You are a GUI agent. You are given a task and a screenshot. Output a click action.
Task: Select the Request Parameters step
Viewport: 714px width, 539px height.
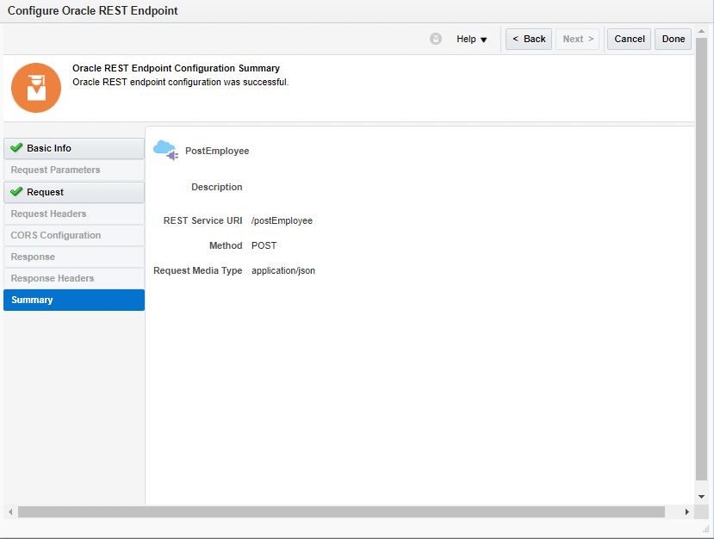click(74, 170)
